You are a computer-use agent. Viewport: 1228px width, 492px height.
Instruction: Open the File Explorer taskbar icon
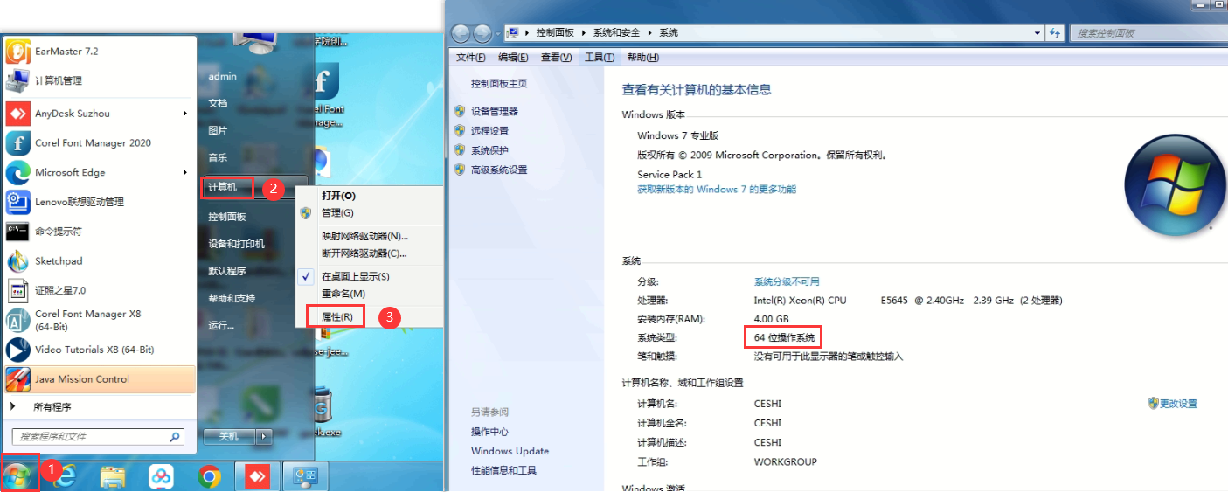pos(114,475)
